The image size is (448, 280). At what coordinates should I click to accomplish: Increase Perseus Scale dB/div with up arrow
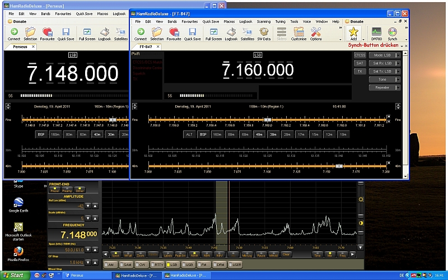95,218
